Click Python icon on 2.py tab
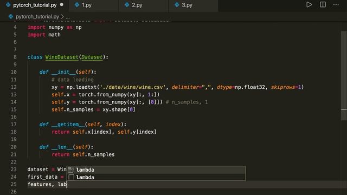Viewport: 347px width, 195px height. pos(127,5)
